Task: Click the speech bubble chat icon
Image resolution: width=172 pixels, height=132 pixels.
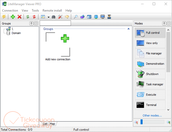Action: coord(67,17)
